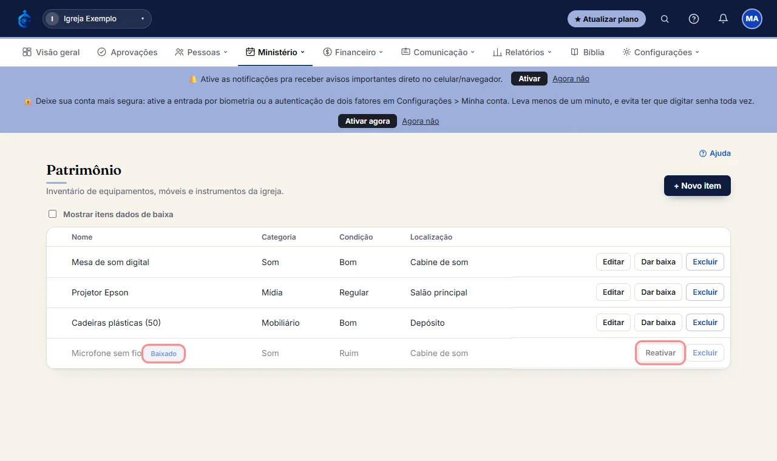
Task: Click Dar baixa for Projetor Epson
Action: (659, 292)
